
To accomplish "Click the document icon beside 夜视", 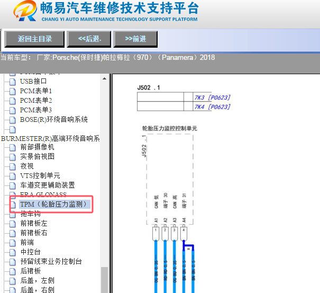I will click(13, 166).
